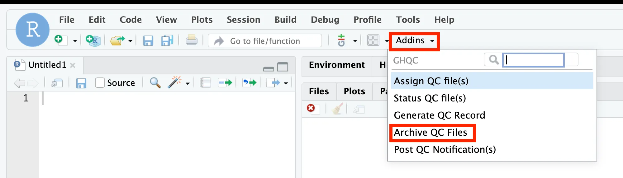Select Archive QC Files addin
The width and height of the screenshot is (623, 178).
point(430,133)
